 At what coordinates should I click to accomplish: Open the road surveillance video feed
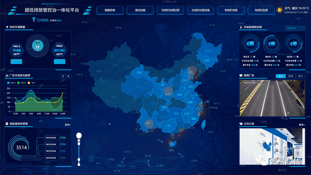[x=272, y=98]
